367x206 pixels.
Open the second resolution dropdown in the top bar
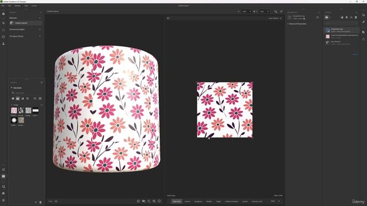coord(264,11)
